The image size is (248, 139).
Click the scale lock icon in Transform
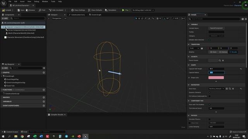(202, 48)
